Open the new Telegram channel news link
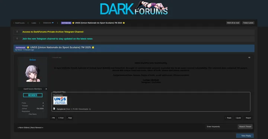268x139 pixels. point(57,39)
